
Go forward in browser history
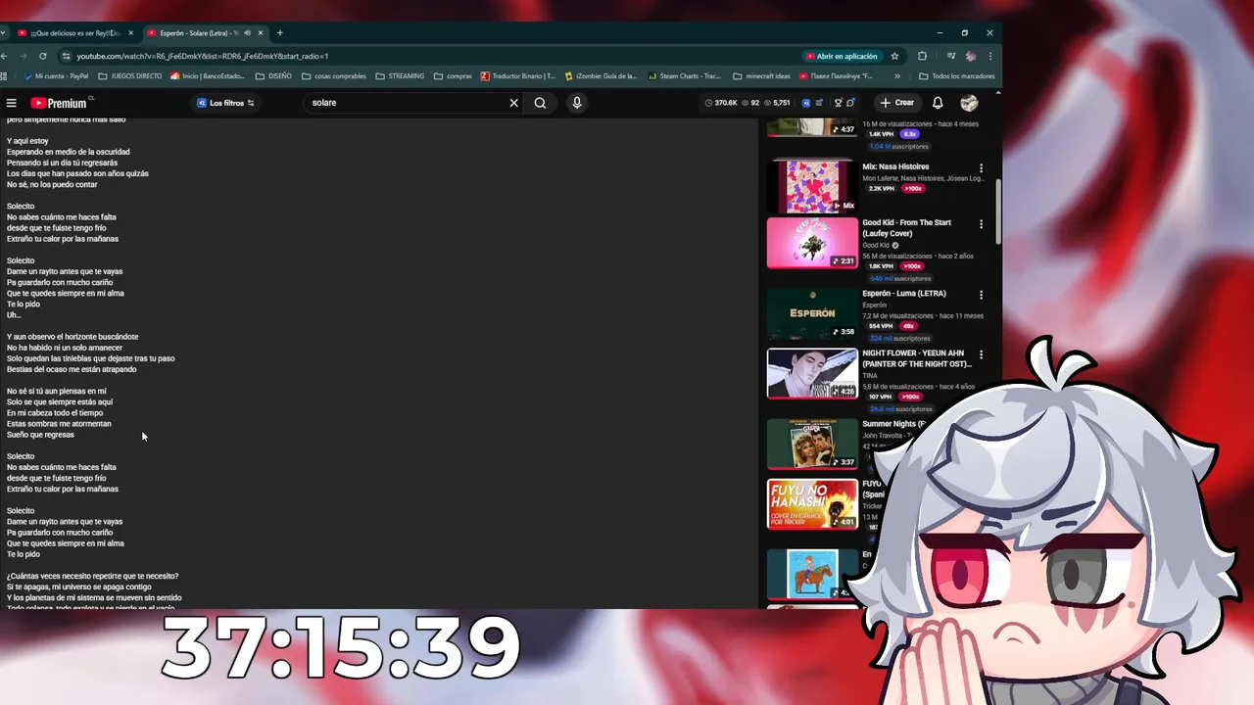pyautogui.click(x=23, y=56)
